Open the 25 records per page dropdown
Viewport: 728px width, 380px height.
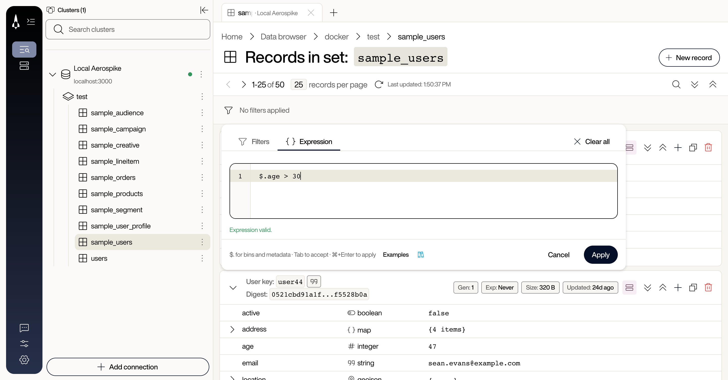click(x=299, y=85)
